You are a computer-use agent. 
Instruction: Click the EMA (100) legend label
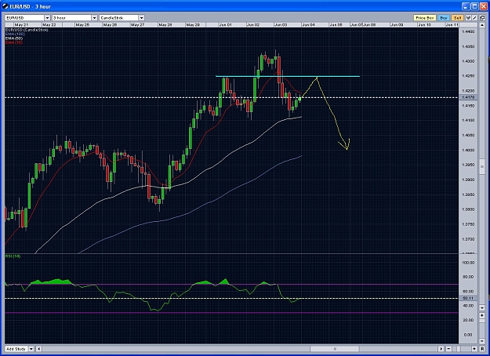pyautogui.click(x=16, y=34)
